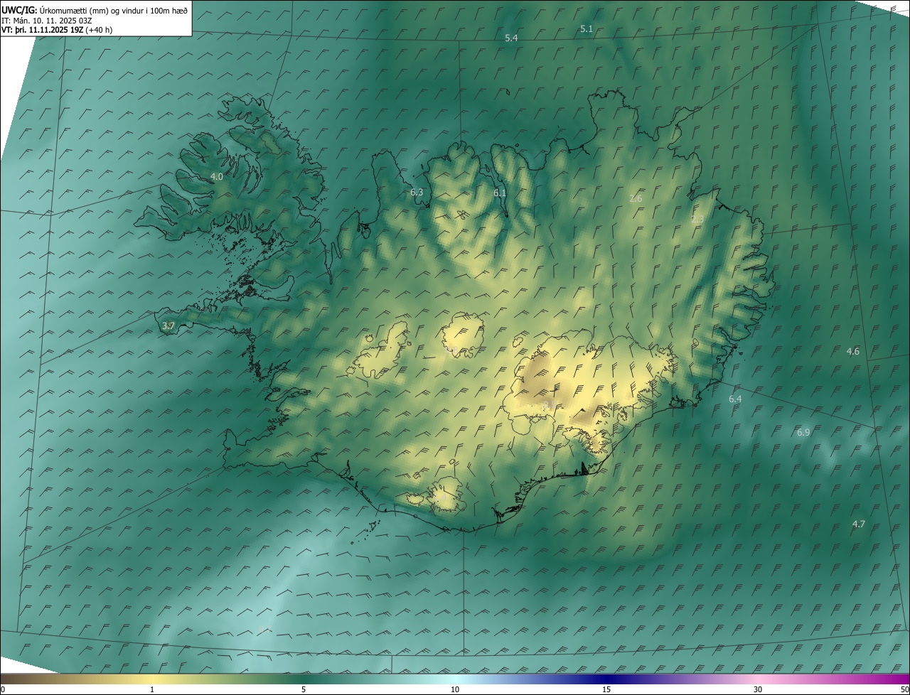
Task: Click the colorbar tick label 50
Action: tap(904, 690)
